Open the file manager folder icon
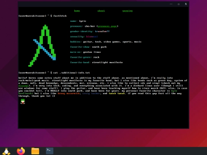This screenshot has width=207, height=155. click(35, 151)
